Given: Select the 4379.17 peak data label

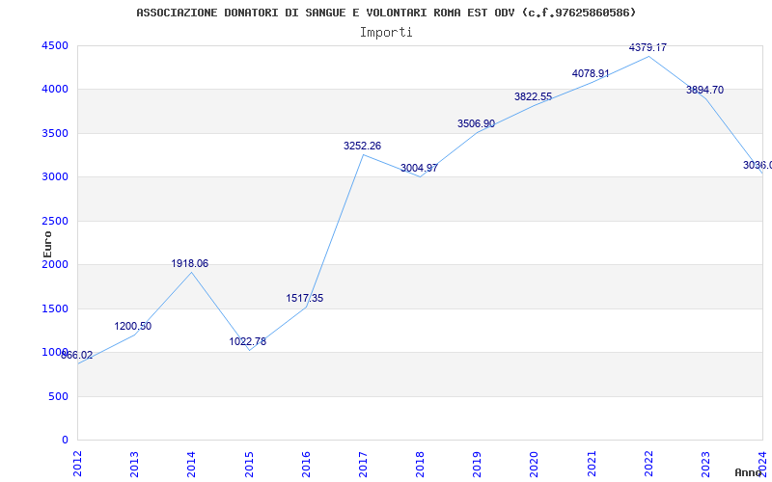Looking at the screenshot, I should click(x=648, y=47).
